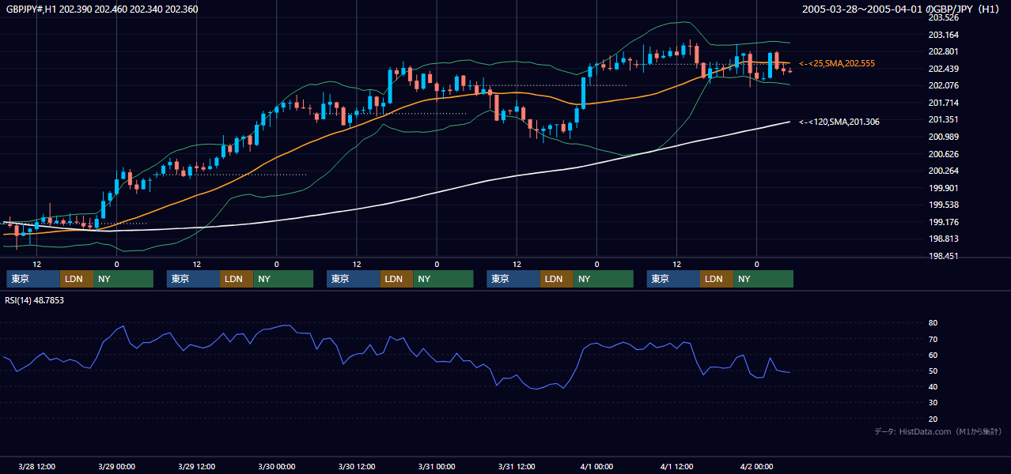Select the 198.451 price level

click(x=944, y=256)
